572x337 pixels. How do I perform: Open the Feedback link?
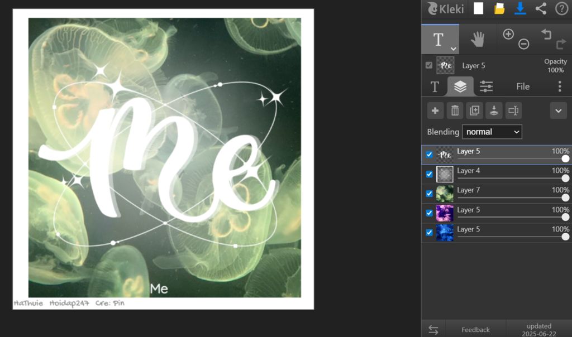click(475, 330)
